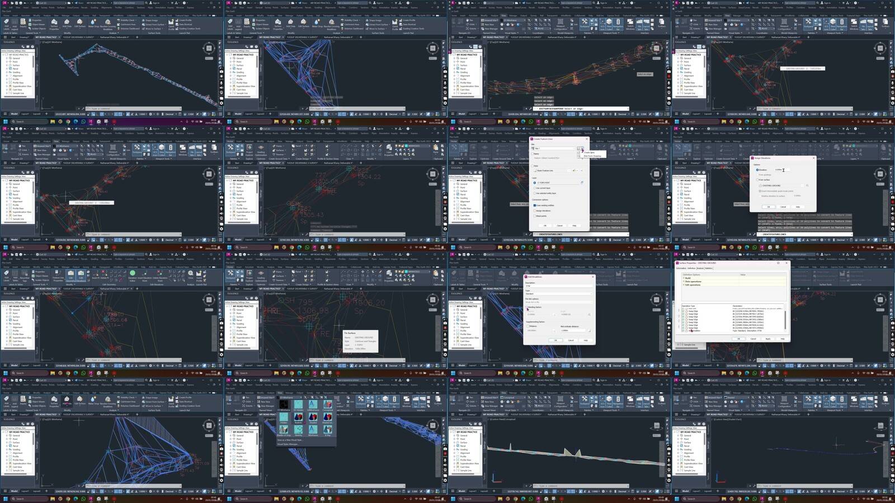Switch to Statistics tab in Surface Properties
Screen dimensions: 895x503
[709, 268]
